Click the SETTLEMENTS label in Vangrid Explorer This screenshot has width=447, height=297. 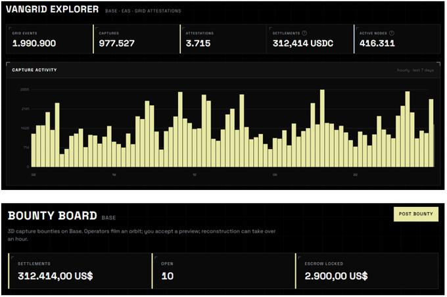(286, 34)
